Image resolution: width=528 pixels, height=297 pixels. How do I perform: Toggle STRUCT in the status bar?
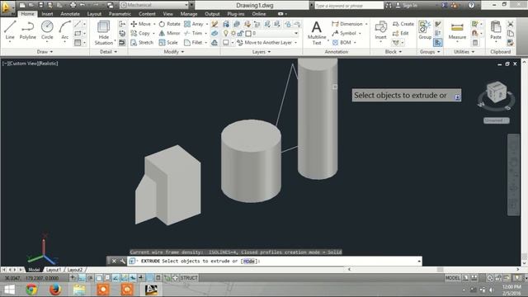(189, 278)
